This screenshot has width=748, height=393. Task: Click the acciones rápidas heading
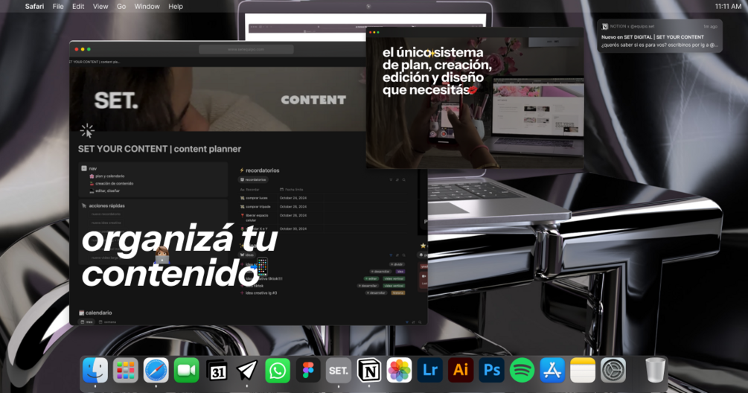[x=107, y=206]
